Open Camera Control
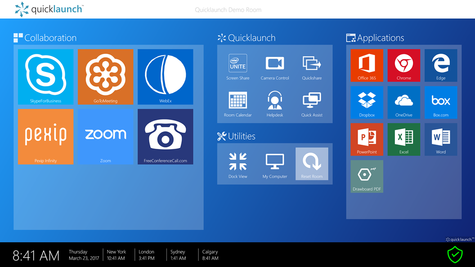475x267 pixels. point(275,66)
